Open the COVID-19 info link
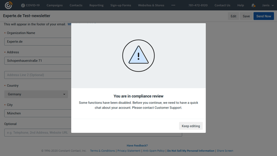 (30, 6)
